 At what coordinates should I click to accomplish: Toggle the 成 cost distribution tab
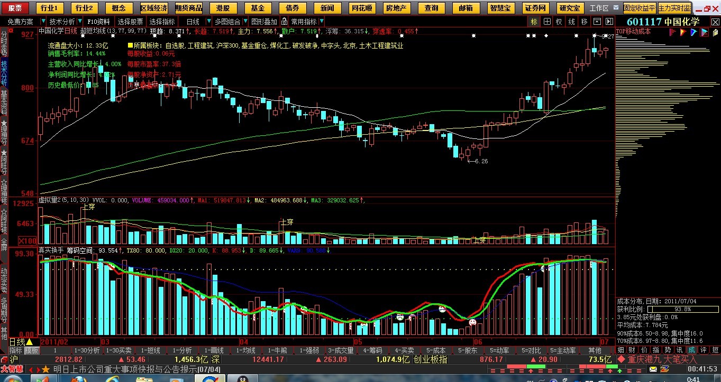click(691, 350)
